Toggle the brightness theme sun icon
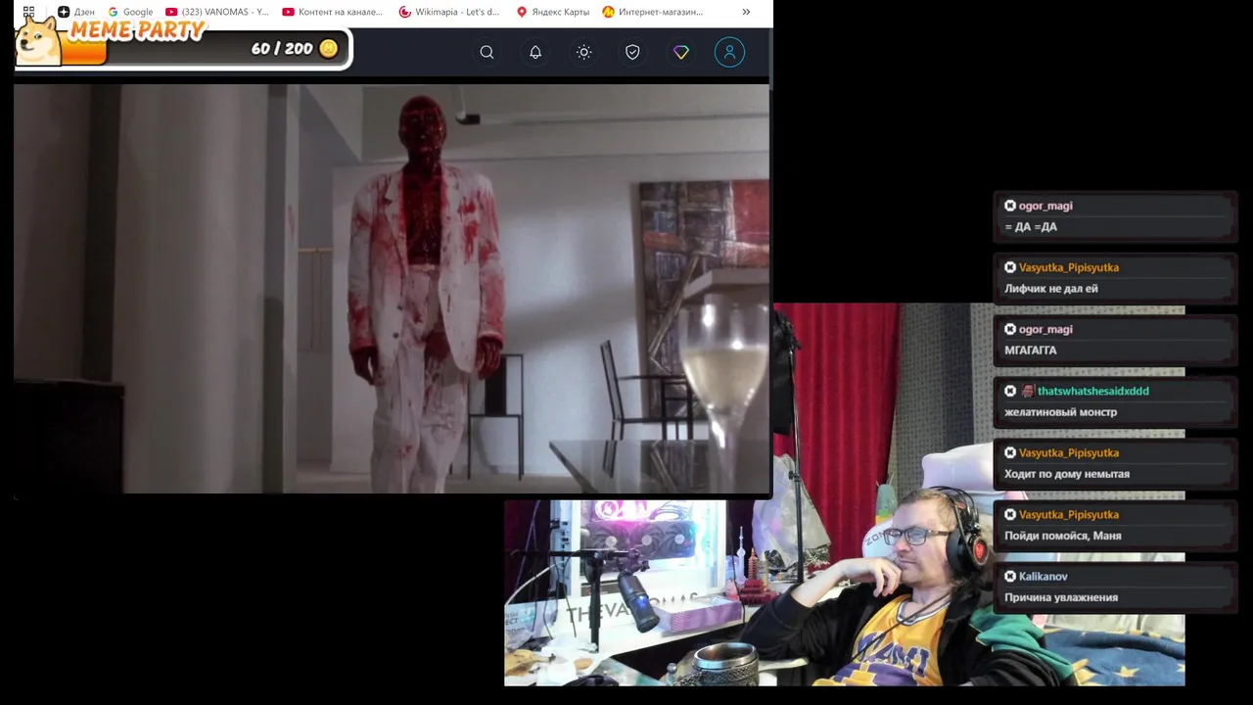Viewport: 1253px width, 705px height. [584, 52]
